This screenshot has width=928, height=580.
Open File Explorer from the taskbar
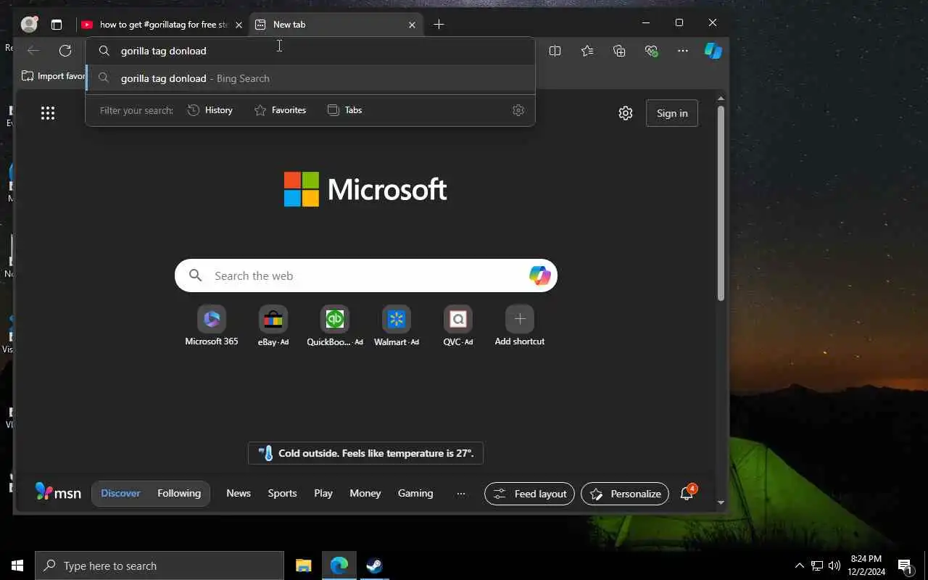point(304,565)
